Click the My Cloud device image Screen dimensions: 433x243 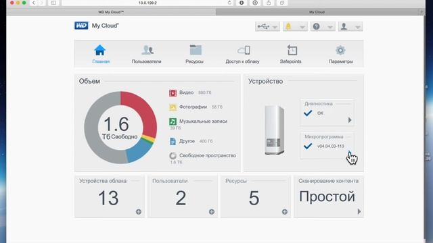click(275, 130)
